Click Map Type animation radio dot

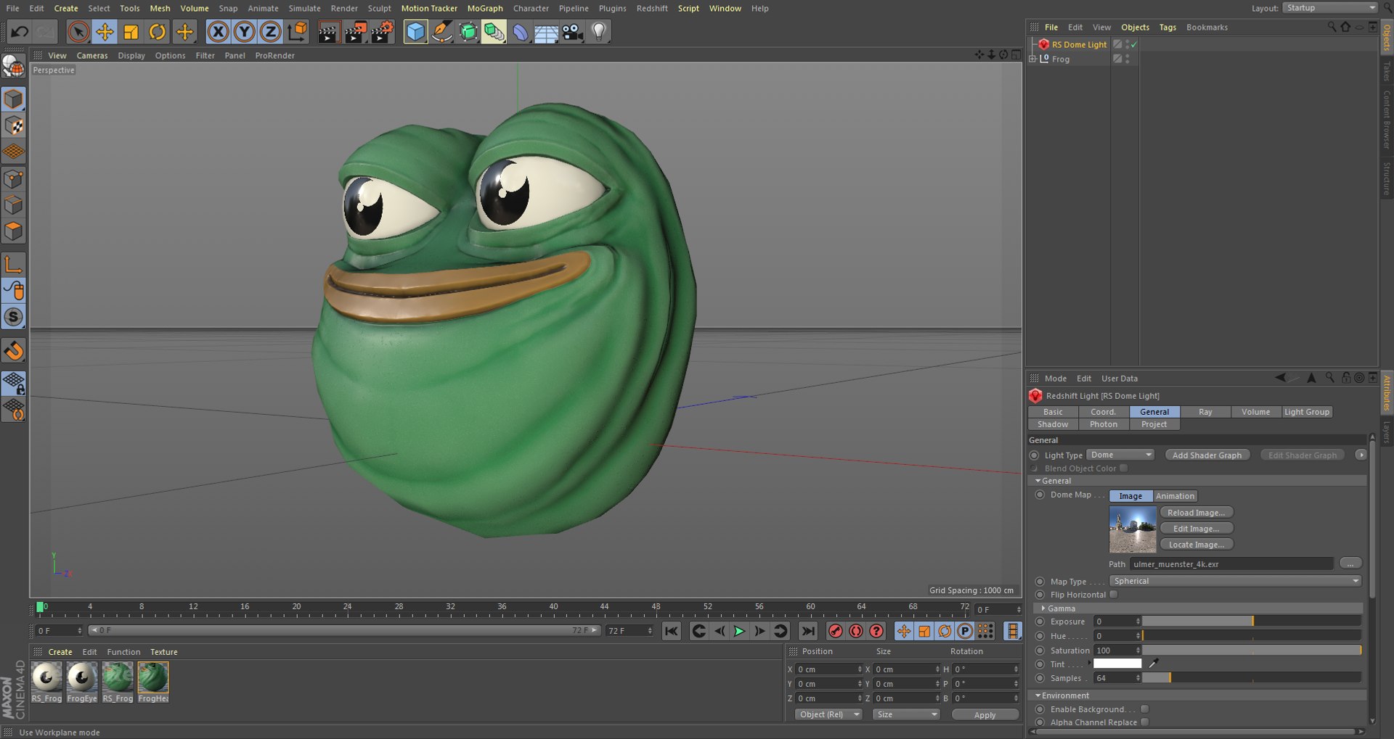tap(1040, 581)
